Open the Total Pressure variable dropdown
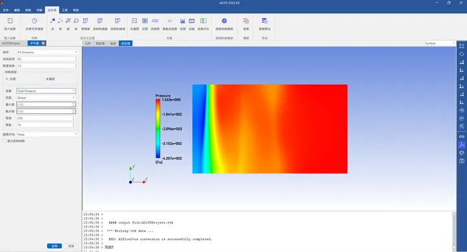Viewport: 467px width, 252px height. point(46,91)
